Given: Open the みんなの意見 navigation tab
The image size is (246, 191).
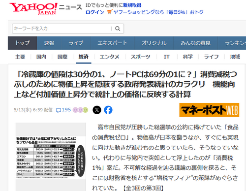Looking at the screenshot, I should [x=195, y=43].
